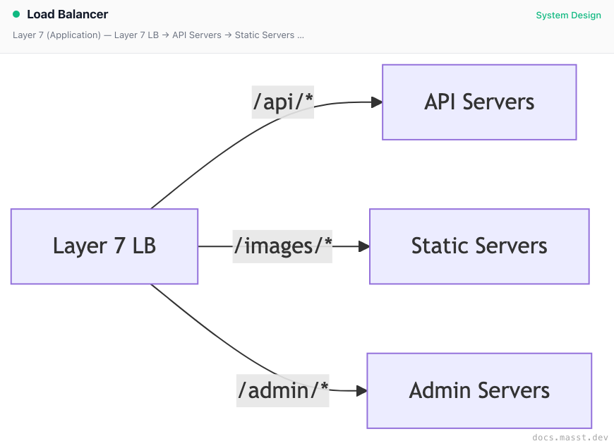Click the /images/* edge label
The image size is (614, 446).
coord(282,246)
